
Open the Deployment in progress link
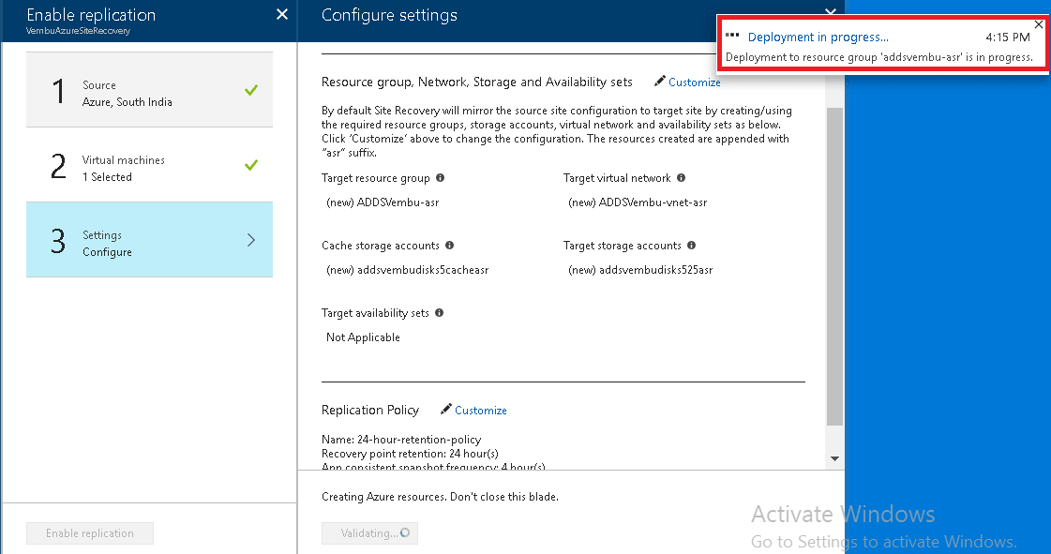coord(818,37)
